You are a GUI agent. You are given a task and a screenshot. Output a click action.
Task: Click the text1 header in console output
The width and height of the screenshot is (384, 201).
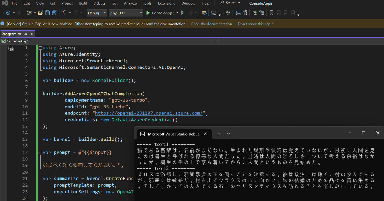coord(161,144)
